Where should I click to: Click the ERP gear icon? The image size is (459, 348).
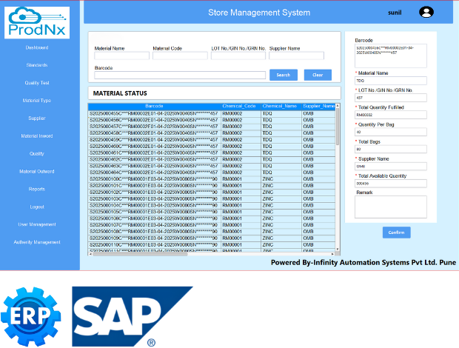pos(31,315)
